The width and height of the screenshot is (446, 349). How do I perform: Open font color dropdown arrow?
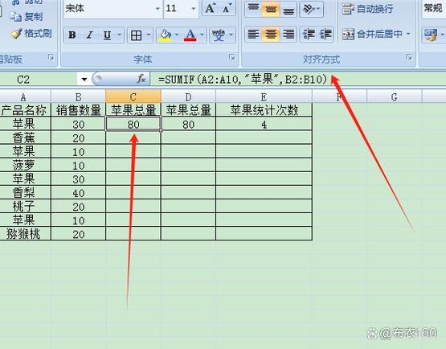202,35
